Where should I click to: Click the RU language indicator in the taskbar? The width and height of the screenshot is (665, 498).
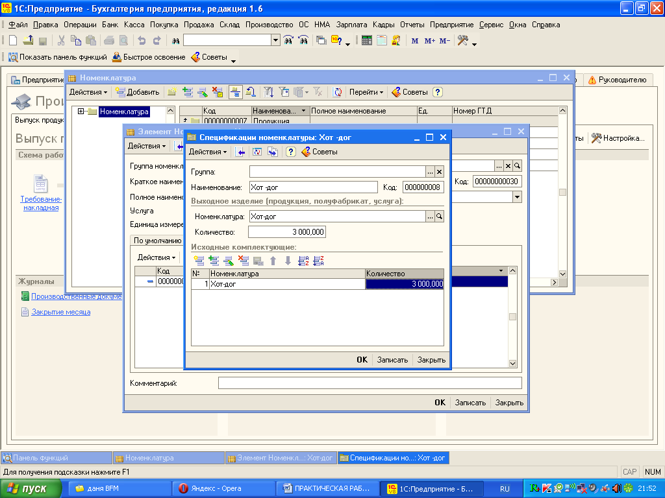(505, 489)
